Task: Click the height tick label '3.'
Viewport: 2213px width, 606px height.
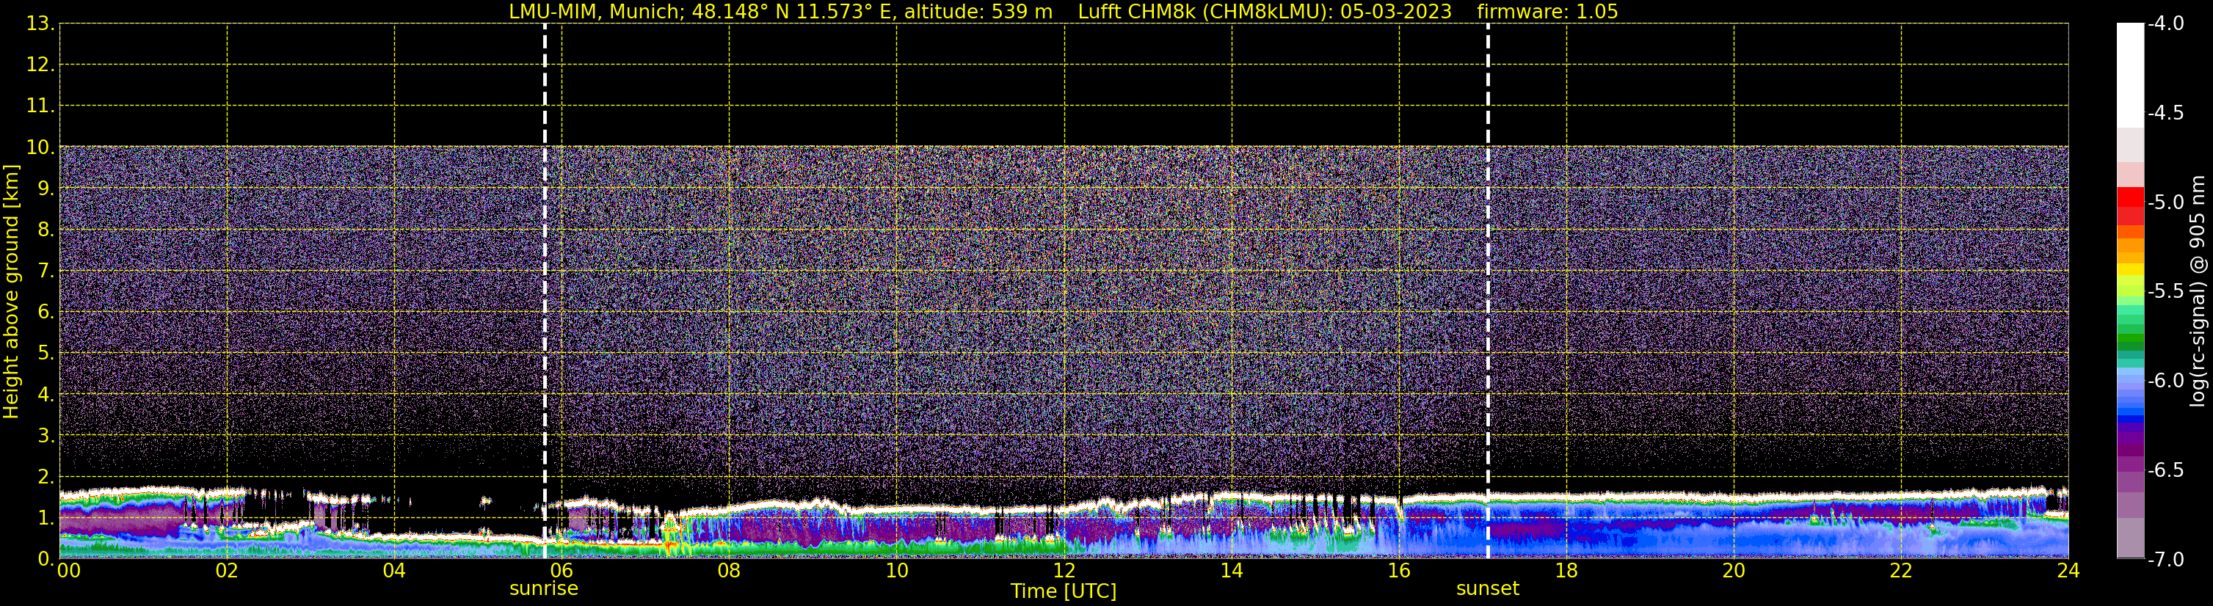Action: tap(46, 436)
